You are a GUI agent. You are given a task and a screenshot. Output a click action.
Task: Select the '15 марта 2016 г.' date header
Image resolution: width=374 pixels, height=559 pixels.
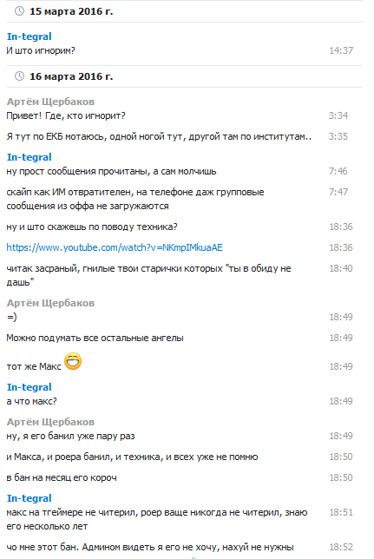[x=71, y=11]
